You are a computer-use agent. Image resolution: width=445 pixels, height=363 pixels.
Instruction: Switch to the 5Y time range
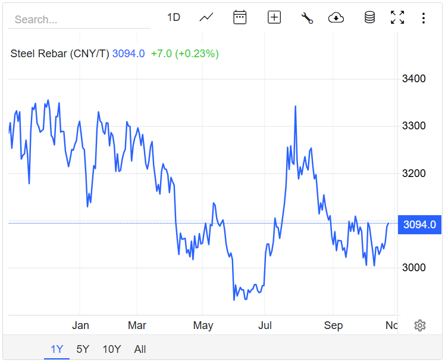point(83,349)
